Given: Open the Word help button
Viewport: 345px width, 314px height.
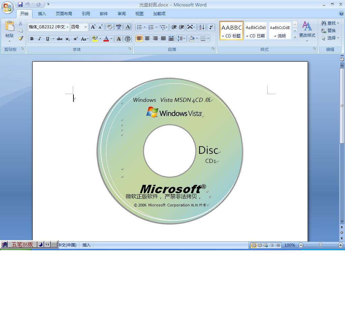Looking at the screenshot, I should point(341,13).
